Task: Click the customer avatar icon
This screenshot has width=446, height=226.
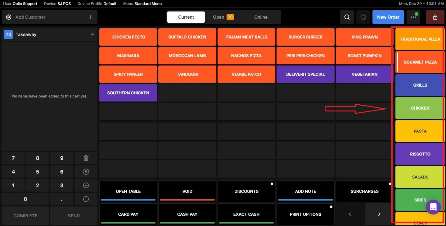Action: pos(8,17)
